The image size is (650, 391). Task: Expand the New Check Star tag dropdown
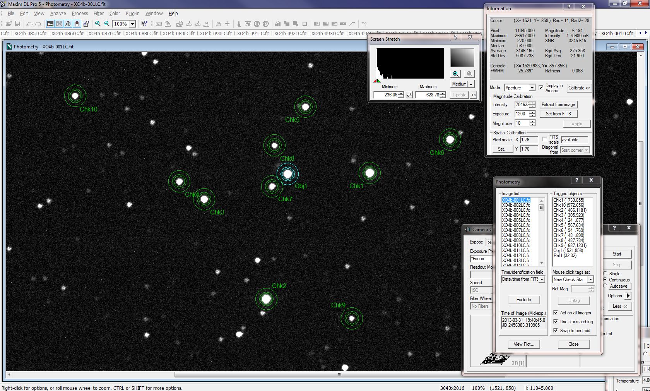pyautogui.click(x=590, y=280)
